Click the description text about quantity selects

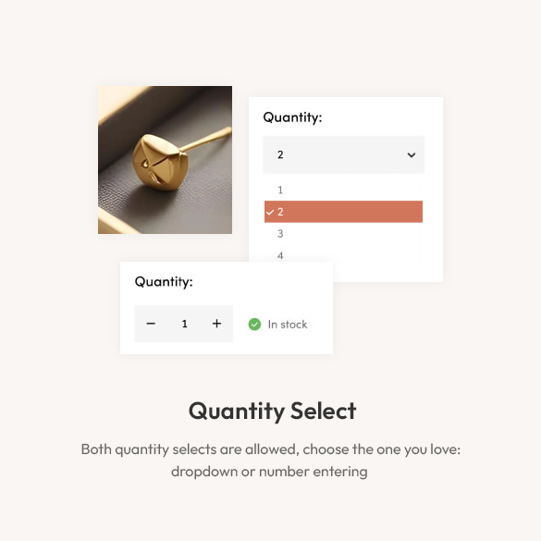point(270,461)
